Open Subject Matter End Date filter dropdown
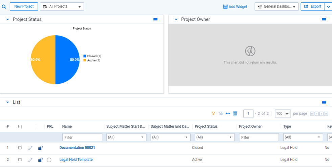332x167 pixels. click(171, 137)
